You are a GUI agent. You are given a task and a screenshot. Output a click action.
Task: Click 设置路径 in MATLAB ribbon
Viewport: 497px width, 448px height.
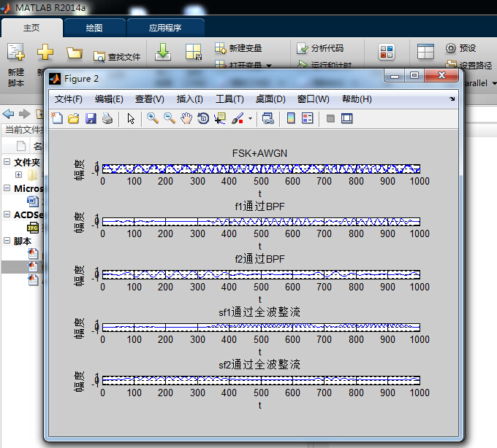(468, 65)
